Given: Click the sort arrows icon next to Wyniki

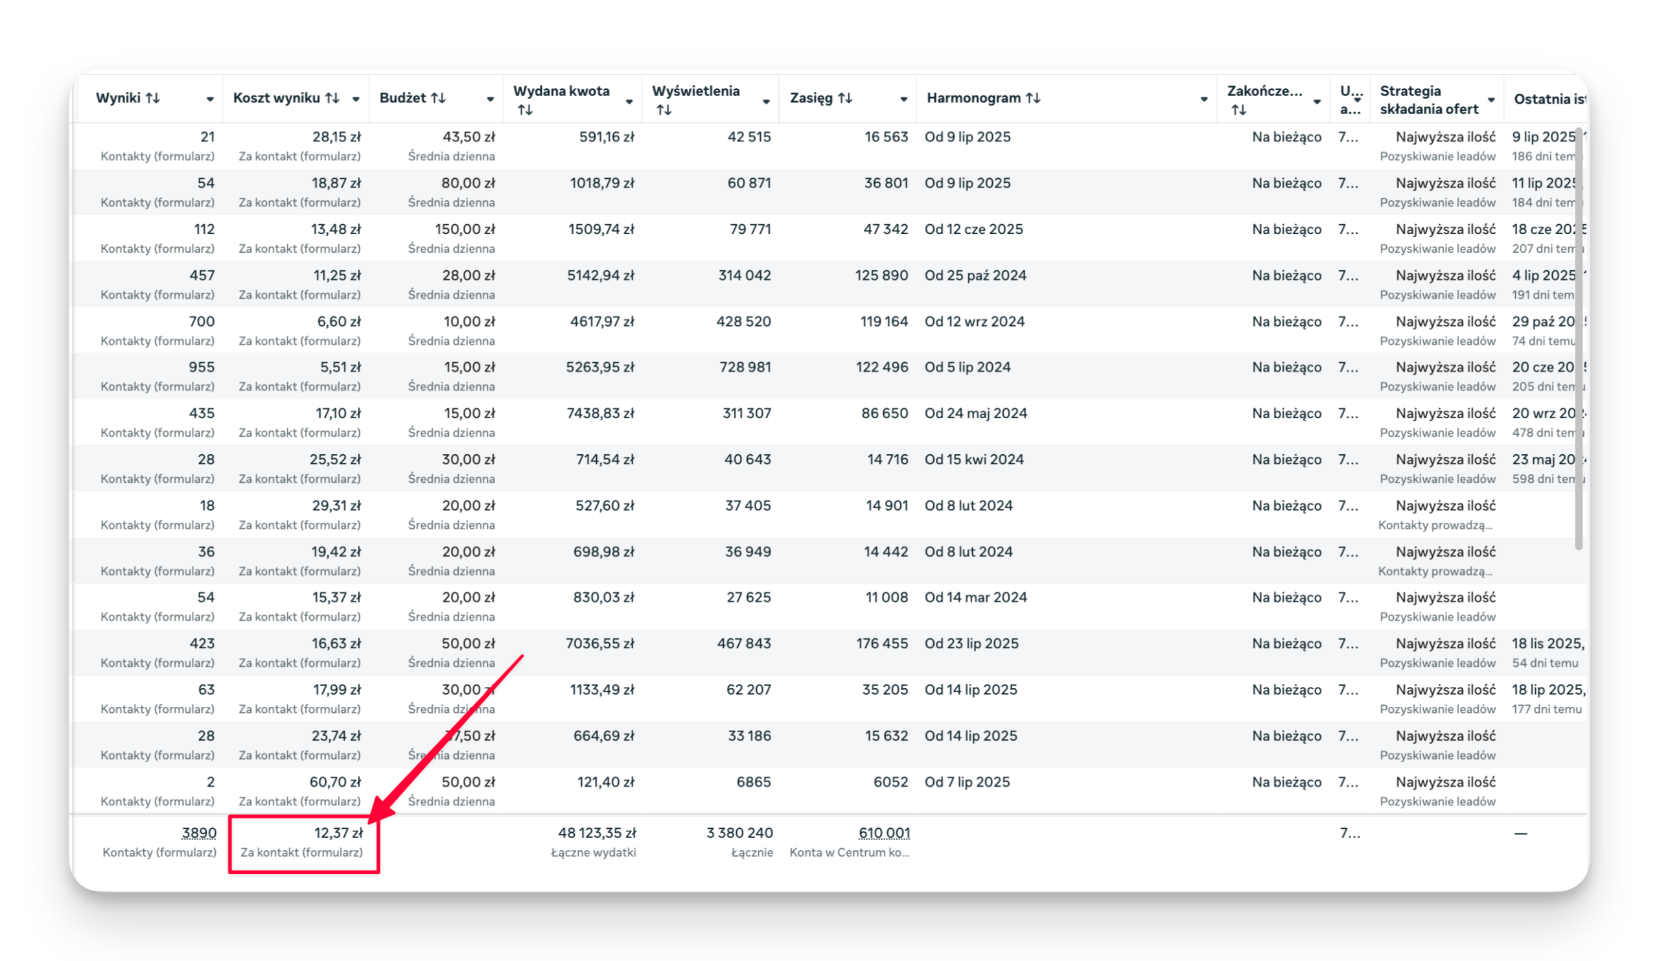Looking at the screenshot, I should (153, 98).
